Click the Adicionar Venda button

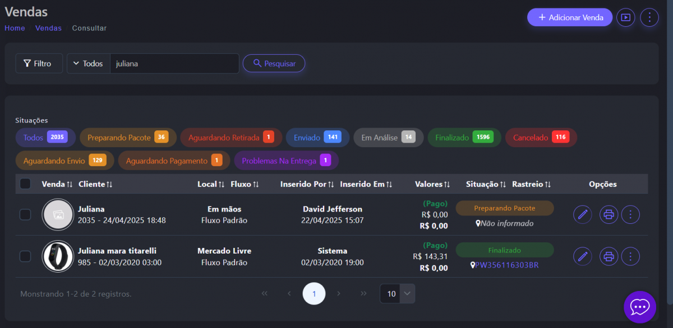click(569, 17)
